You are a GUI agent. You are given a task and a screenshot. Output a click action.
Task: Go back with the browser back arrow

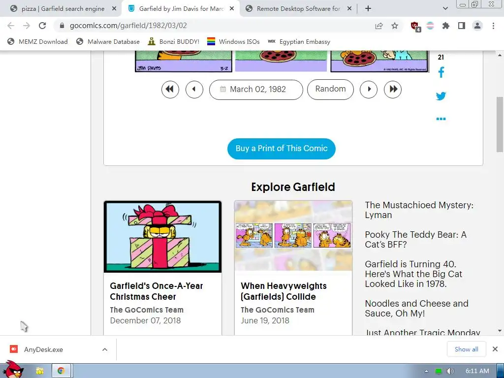[11, 26]
